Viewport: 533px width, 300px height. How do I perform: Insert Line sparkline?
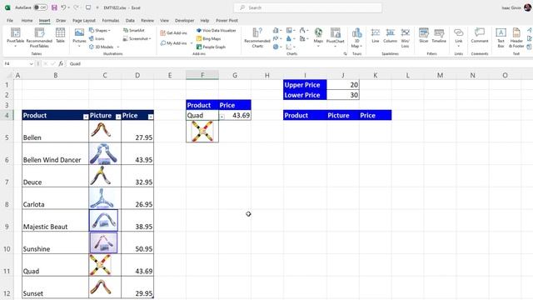pos(376,35)
